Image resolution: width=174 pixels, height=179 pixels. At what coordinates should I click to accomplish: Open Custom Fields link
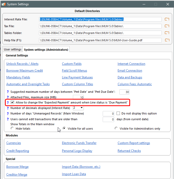pyautogui.click(x=72, y=64)
